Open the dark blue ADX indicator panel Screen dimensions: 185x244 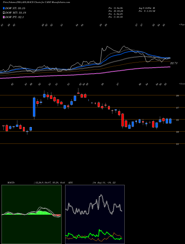(x=95, y=214)
